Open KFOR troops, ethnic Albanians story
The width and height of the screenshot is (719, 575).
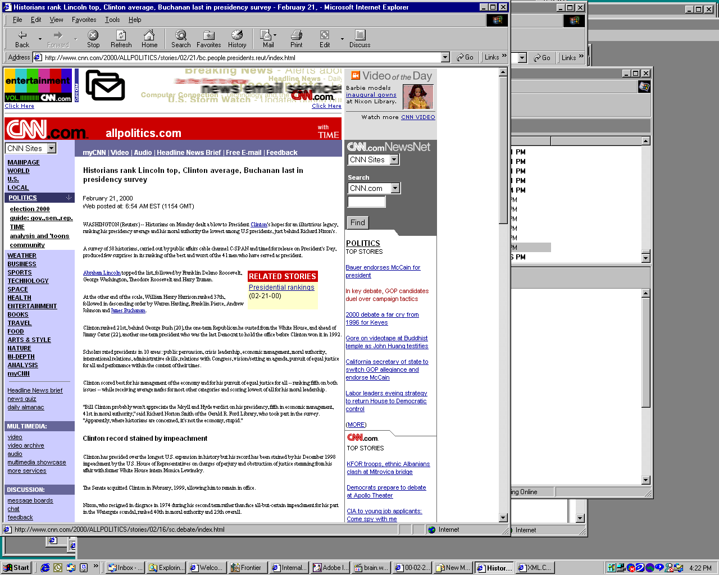pos(388,468)
